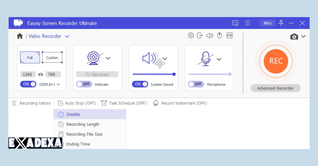The width and height of the screenshot is (318, 166).
Task: Choose Ending Time option
Action: click(x=90, y=144)
